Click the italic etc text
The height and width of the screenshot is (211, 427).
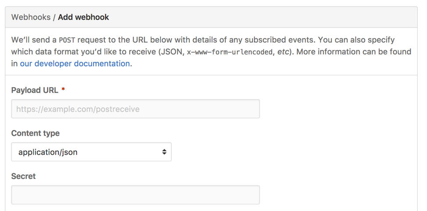tap(284, 52)
